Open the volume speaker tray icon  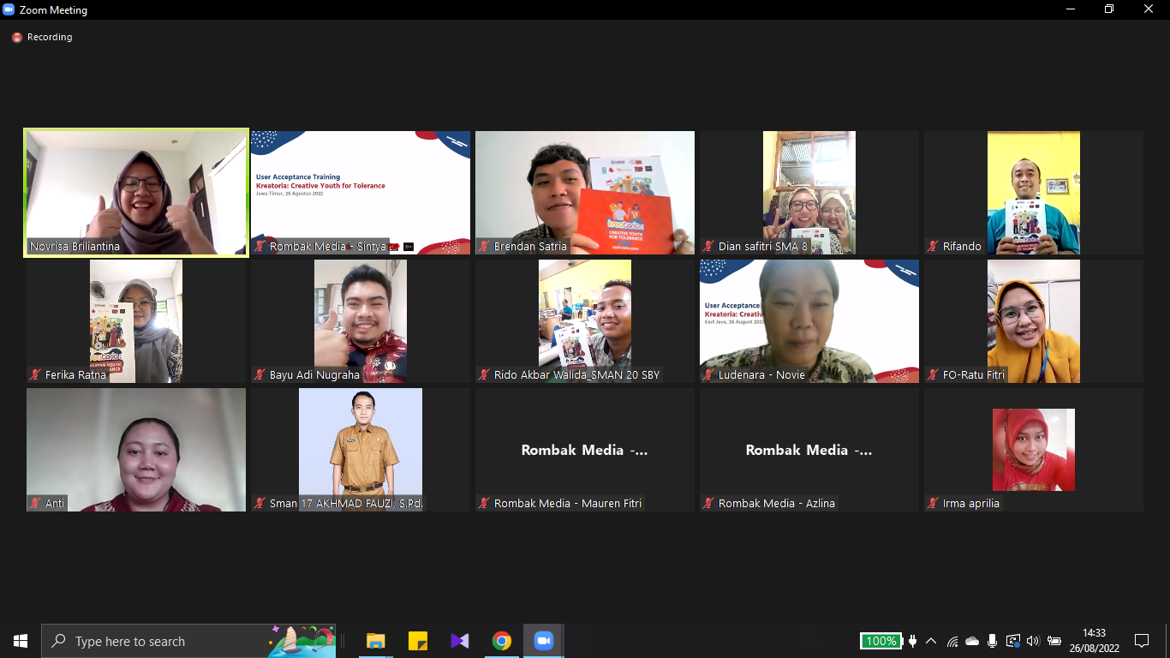[1033, 641]
